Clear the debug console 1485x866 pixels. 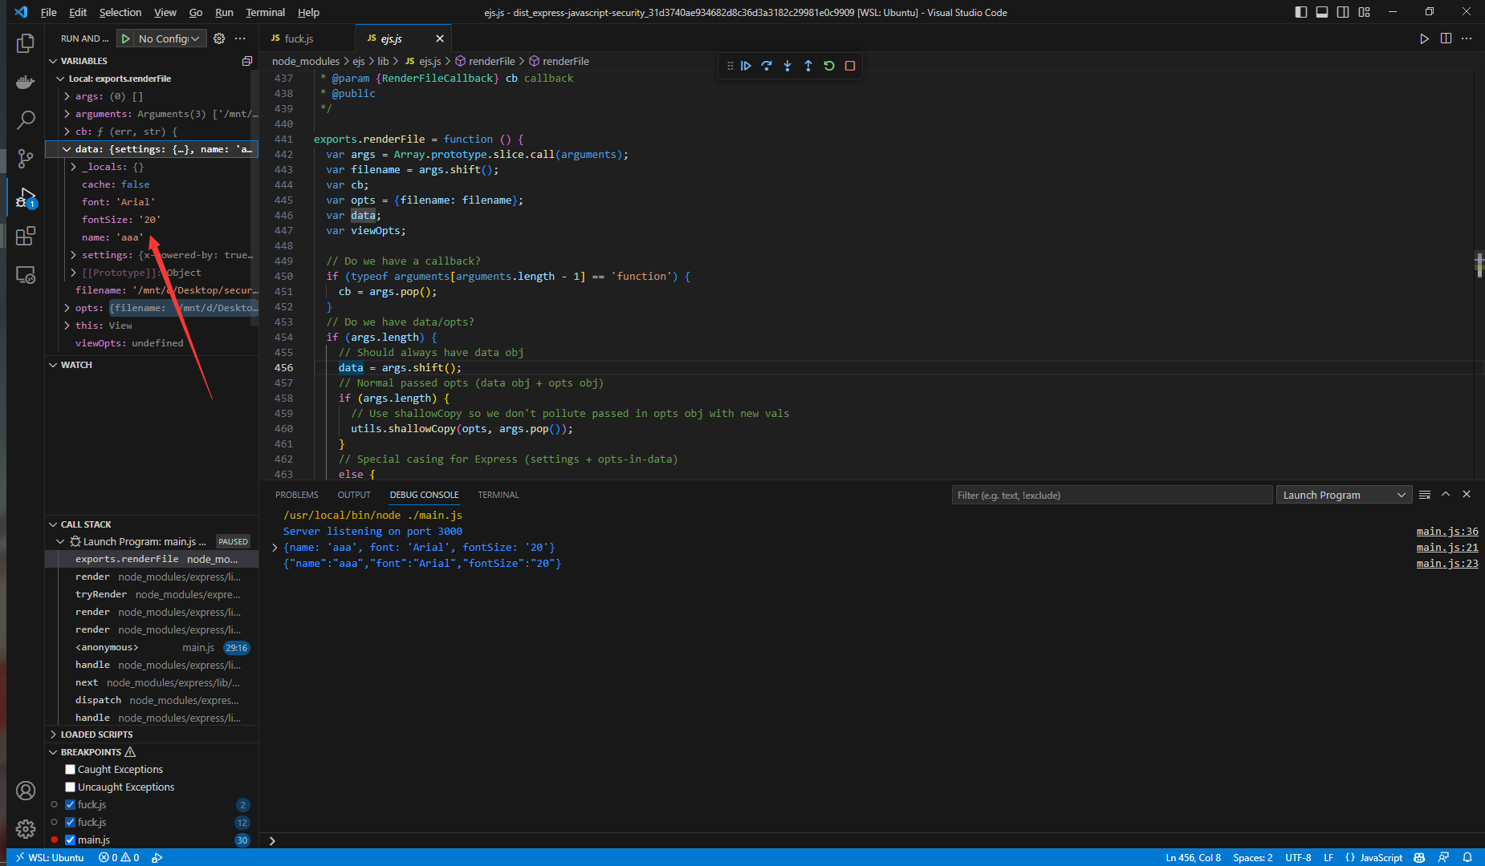click(1425, 495)
